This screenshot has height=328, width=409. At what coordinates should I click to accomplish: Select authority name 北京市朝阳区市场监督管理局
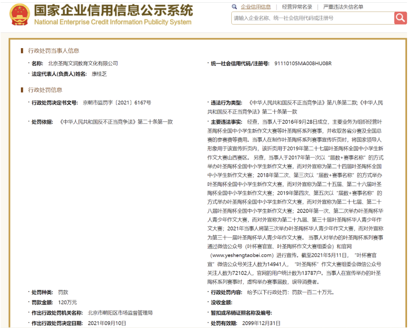pos(120,313)
